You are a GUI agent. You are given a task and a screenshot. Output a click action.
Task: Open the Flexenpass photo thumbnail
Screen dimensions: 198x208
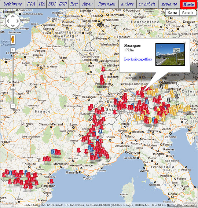coord(170,54)
